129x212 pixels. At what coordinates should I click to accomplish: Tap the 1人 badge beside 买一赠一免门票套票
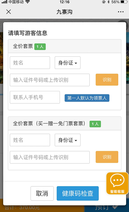click(95, 124)
